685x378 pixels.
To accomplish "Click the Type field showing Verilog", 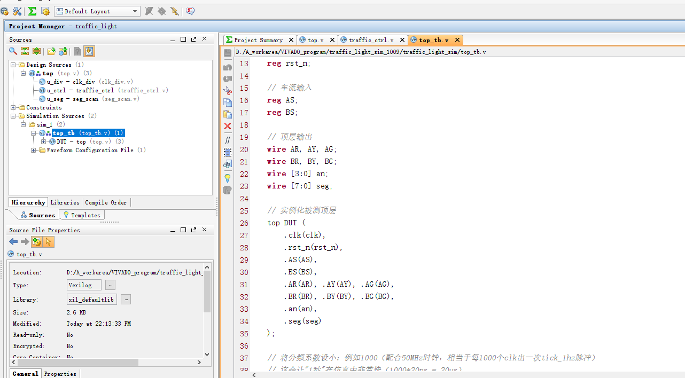I will (84, 285).
